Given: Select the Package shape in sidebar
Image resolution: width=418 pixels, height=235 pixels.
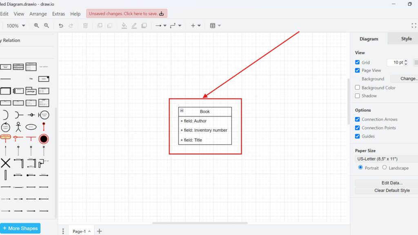Looking at the screenshot, I should 31,91.
